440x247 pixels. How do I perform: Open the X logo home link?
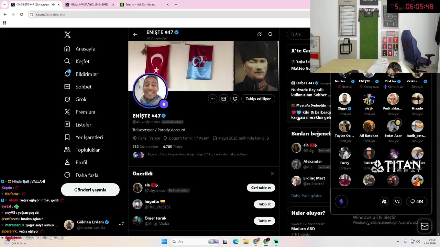(67, 35)
